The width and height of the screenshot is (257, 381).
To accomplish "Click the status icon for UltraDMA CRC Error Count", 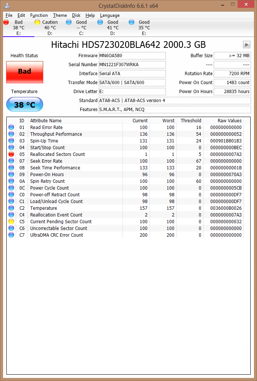I will 11,235.
